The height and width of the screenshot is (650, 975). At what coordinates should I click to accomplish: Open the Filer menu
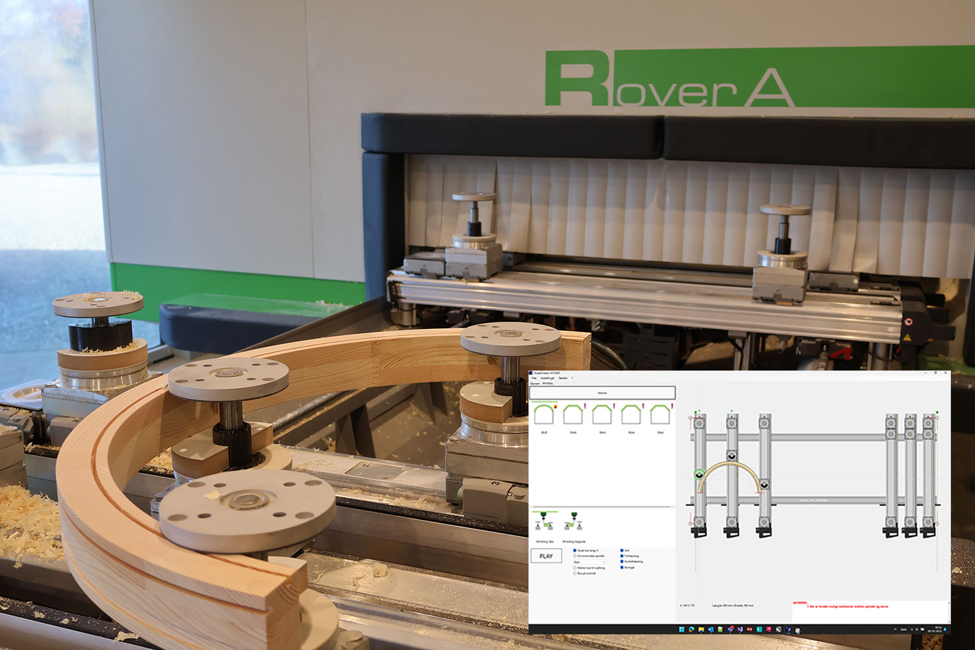tap(534, 378)
